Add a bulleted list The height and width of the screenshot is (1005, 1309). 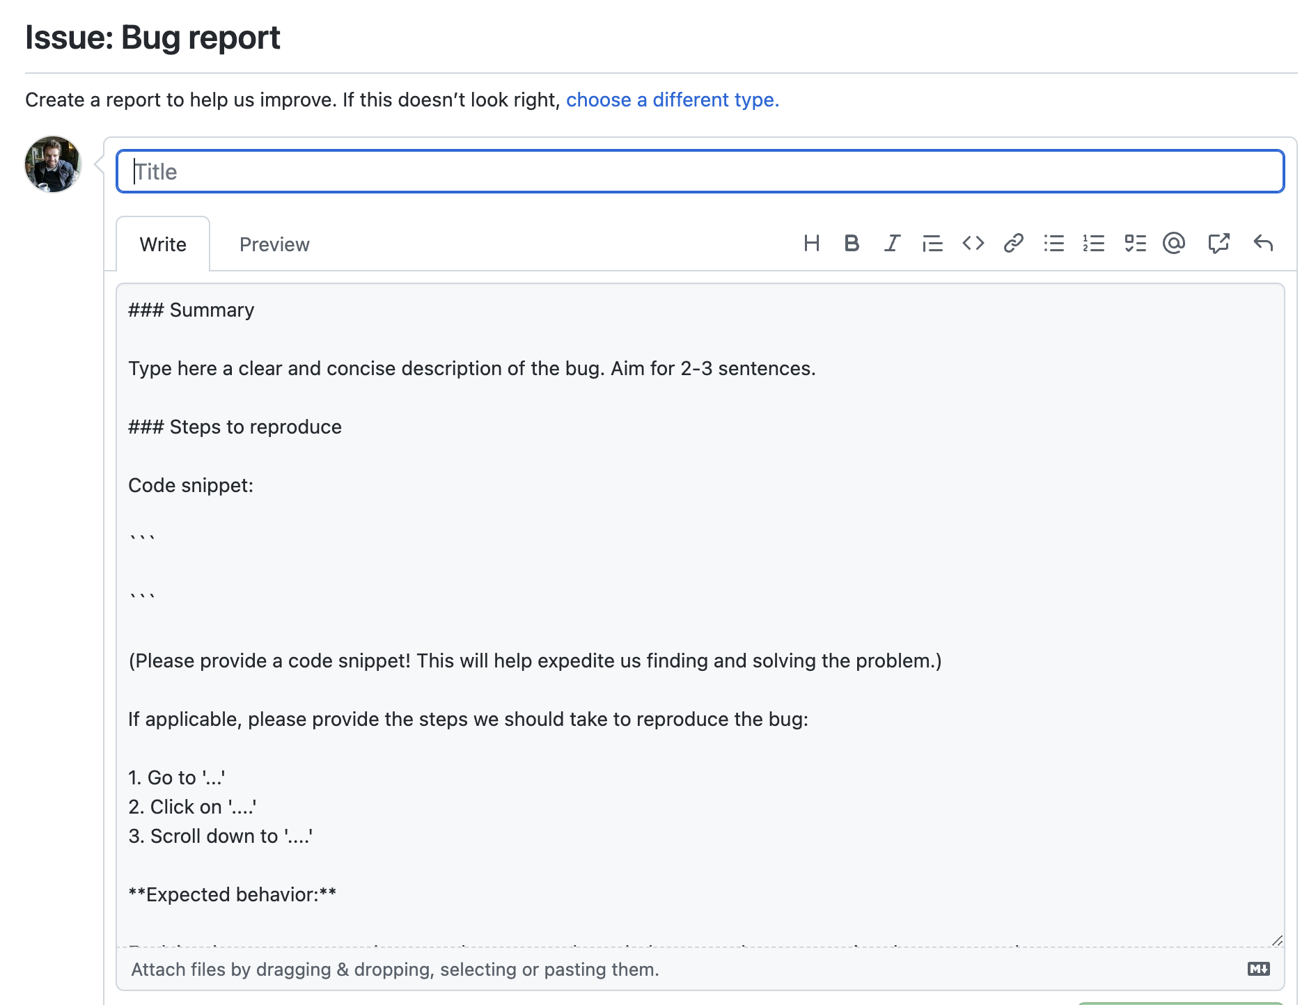(x=1054, y=244)
